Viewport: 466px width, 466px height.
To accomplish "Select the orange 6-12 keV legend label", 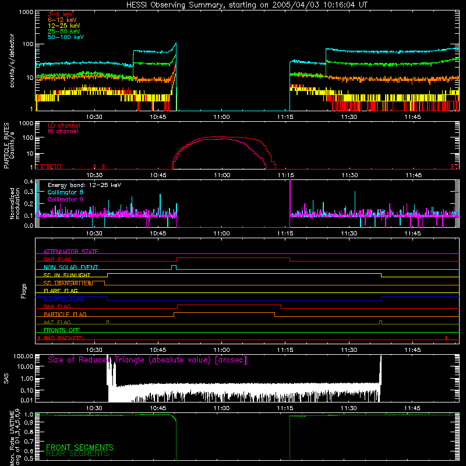I will [62, 20].
